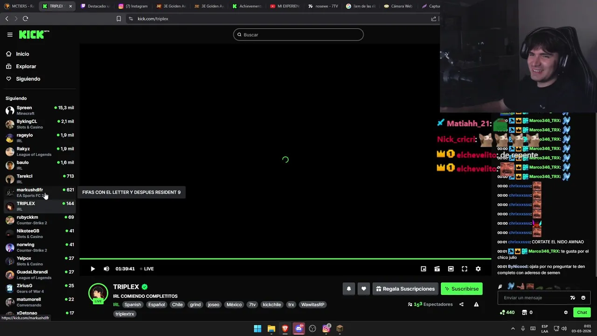Click the KICK logo

pyautogui.click(x=34, y=35)
